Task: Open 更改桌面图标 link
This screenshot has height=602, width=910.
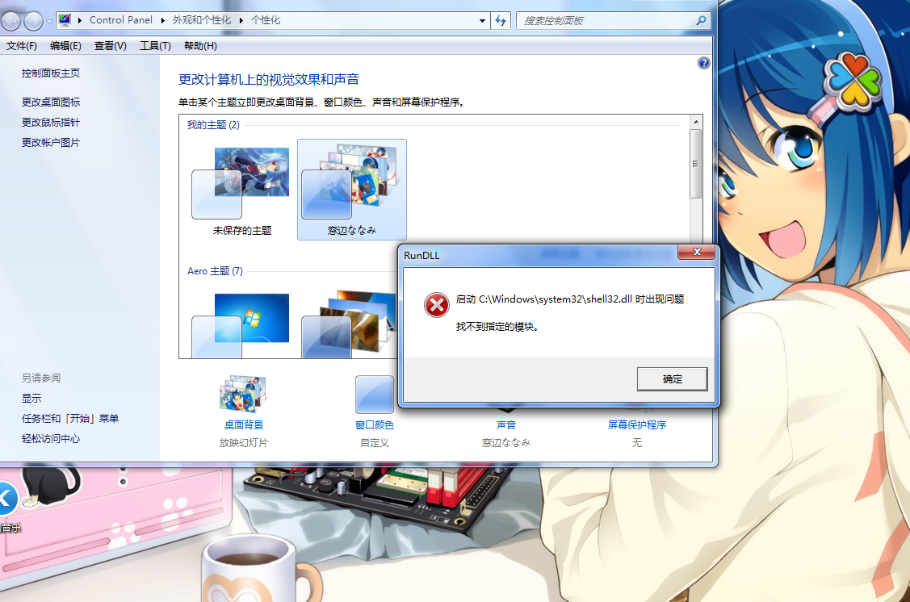Action: coord(51,102)
